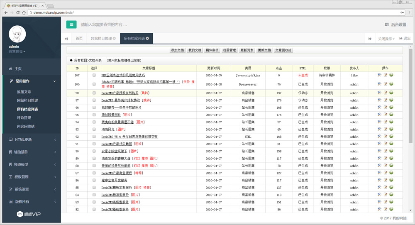This screenshot has width=415, height=225.
Task: Click the pencil edit icon in row ID 87
Action: pyautogui.click(x=386, y=173)
